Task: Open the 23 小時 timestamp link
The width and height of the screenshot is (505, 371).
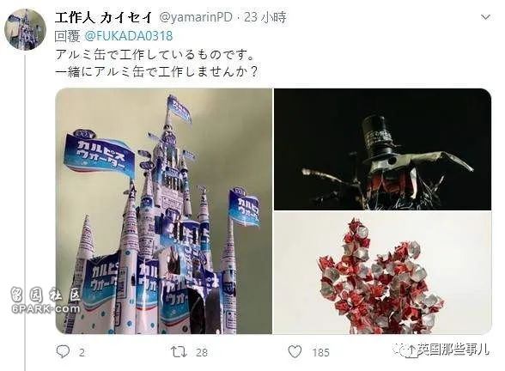Action: point(265,17)
